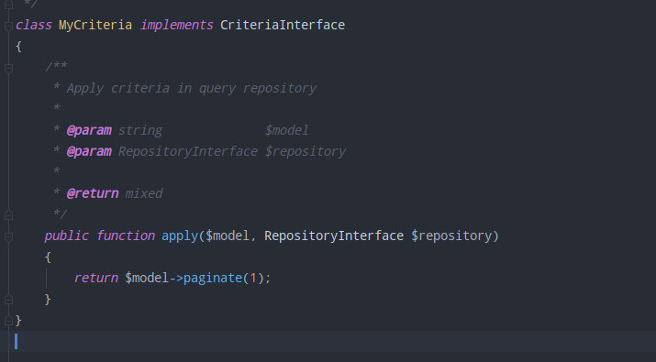Click the @return tag
The image size is (656, 362).
point(93,193)
